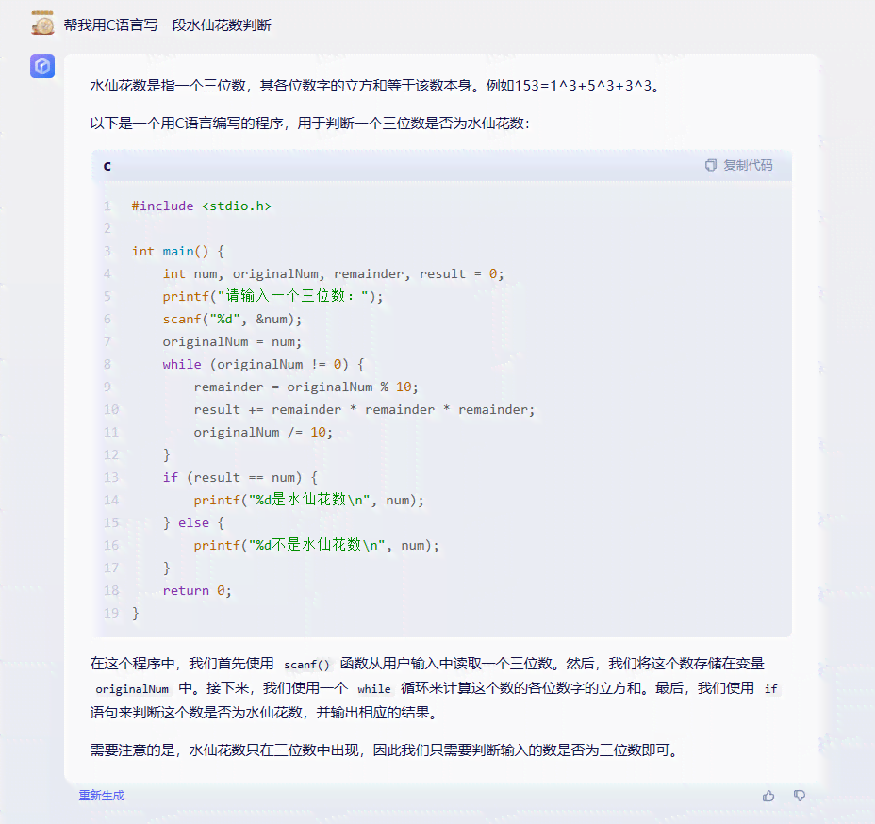This screenshot has width=875, height=824.
Task: Click the AI assistant cube avatar
Action: coord(42,66)
